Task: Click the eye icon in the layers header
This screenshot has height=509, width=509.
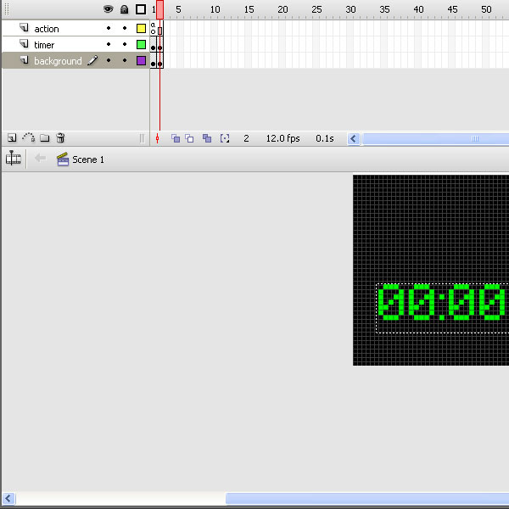Action: click(108, 9)
